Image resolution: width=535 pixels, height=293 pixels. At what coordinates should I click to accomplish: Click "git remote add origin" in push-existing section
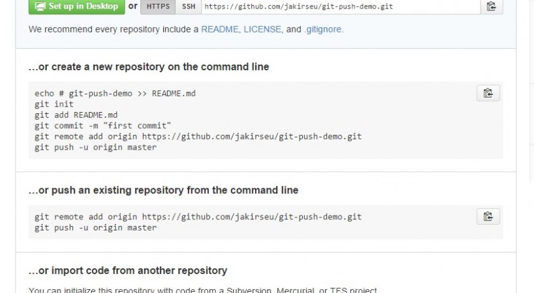(198, 217)
